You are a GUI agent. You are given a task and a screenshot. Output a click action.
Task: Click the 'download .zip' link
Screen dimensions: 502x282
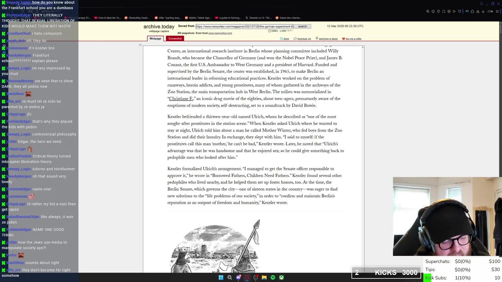tap(302, 39)
